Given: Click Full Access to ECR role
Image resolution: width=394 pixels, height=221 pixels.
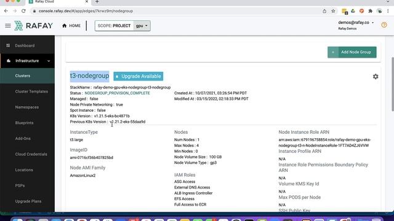Looking at the screenshot, I should (x=190, y=204).
